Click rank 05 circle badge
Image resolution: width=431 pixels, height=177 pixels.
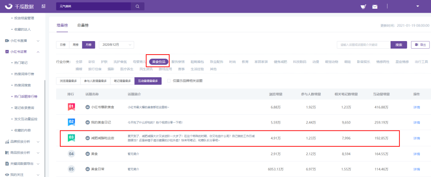coord(71,169)
